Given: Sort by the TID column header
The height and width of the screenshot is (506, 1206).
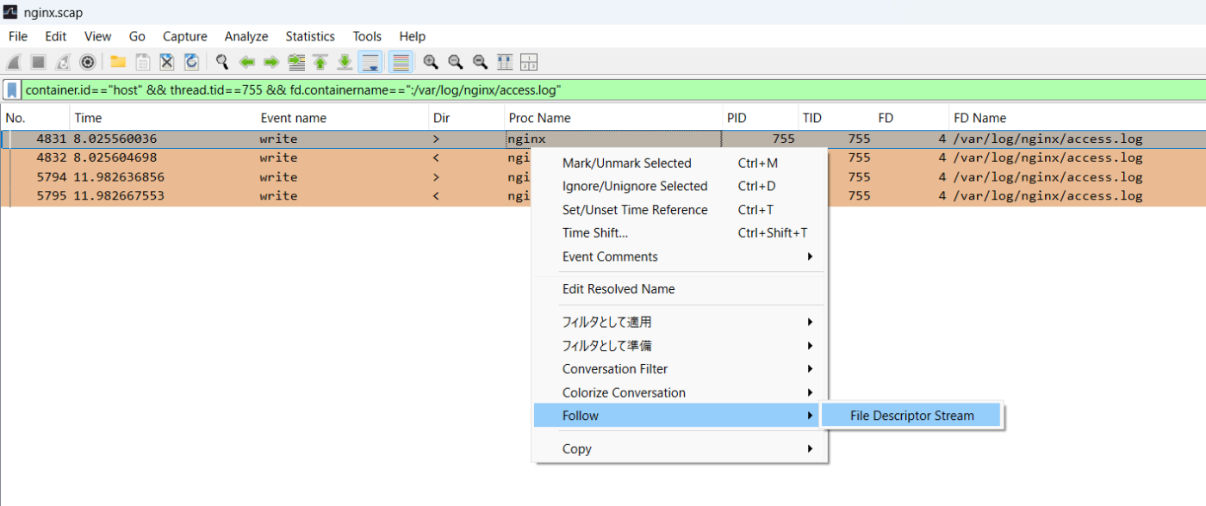Looking at the screenshot, I should 835,118.
